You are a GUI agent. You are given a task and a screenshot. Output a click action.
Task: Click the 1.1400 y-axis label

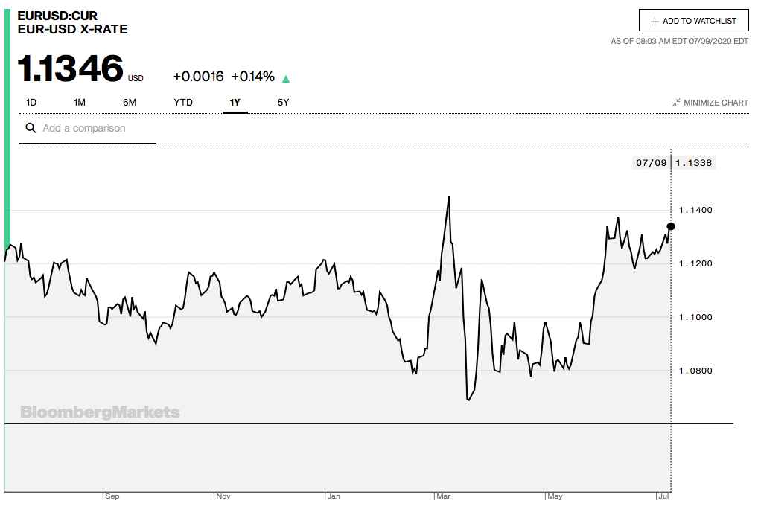695,210
